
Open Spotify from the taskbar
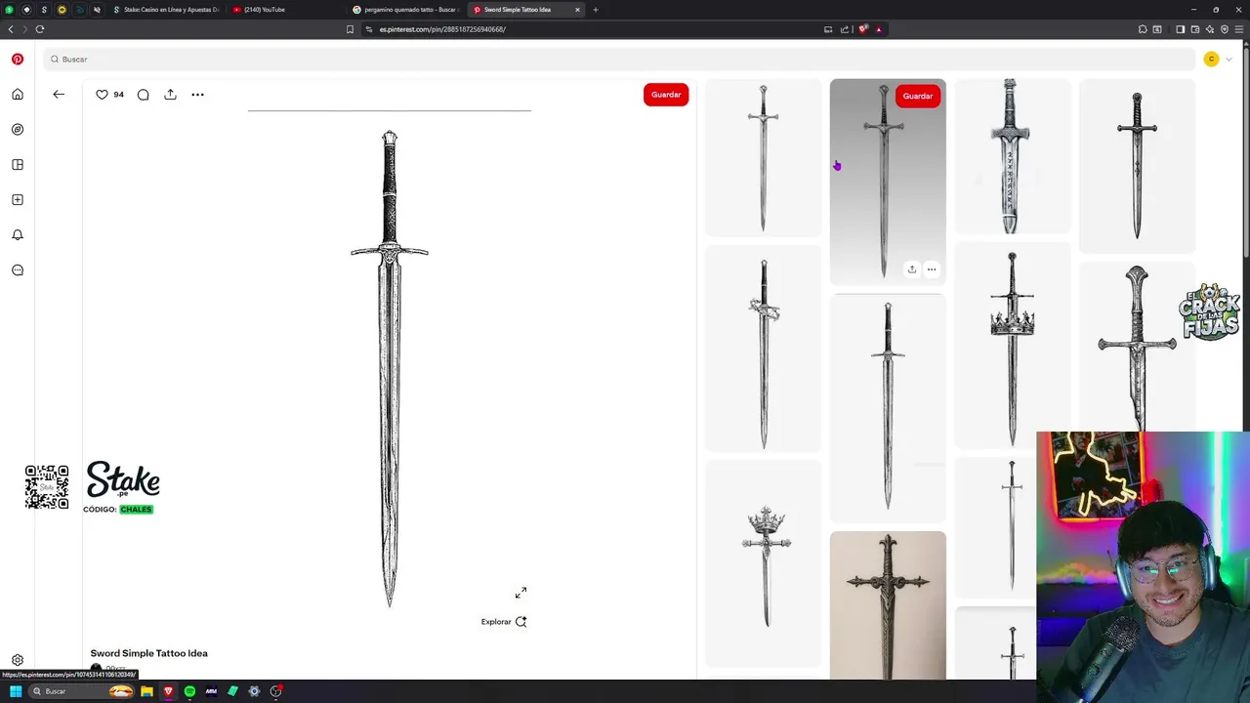click(189, 691)
